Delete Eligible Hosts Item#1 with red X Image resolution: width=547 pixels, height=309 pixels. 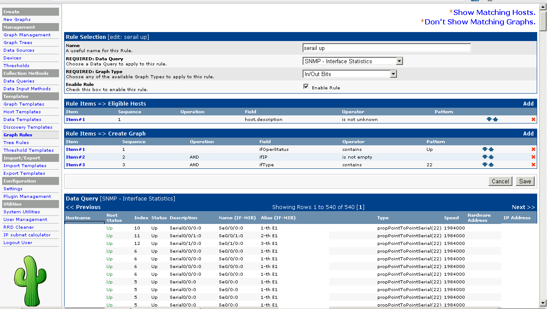(x=533, y=120)
